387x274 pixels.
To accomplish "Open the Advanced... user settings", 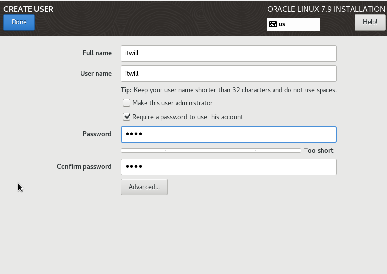I will [144, 187].
